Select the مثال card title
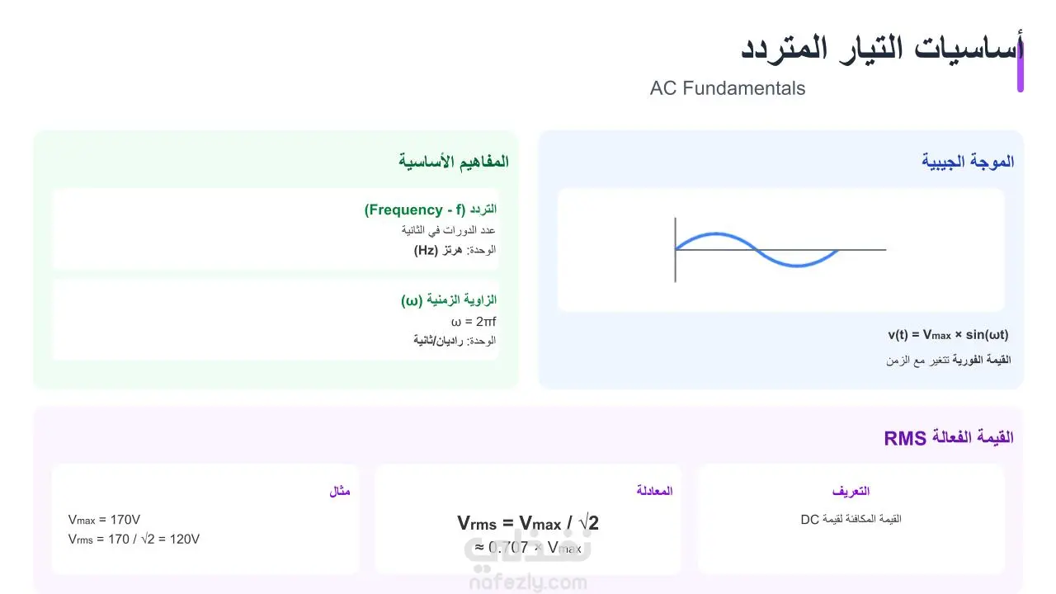Viewport: 1056px width, 594px height. coord(340,491)
